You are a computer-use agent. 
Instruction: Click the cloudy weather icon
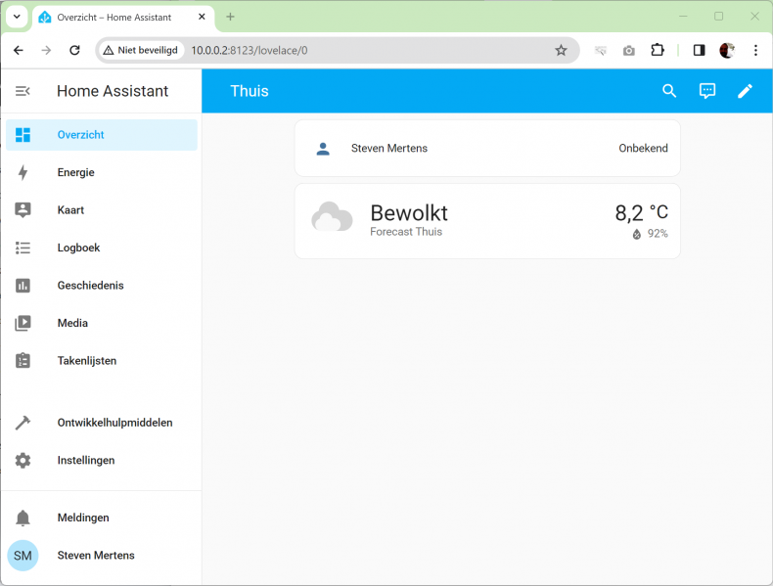pos(332,216)
